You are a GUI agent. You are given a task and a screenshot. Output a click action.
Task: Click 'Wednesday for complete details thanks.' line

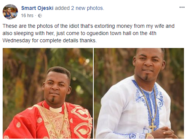50,40
